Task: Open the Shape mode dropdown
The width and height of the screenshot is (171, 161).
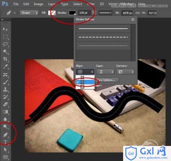Action: 29,13
